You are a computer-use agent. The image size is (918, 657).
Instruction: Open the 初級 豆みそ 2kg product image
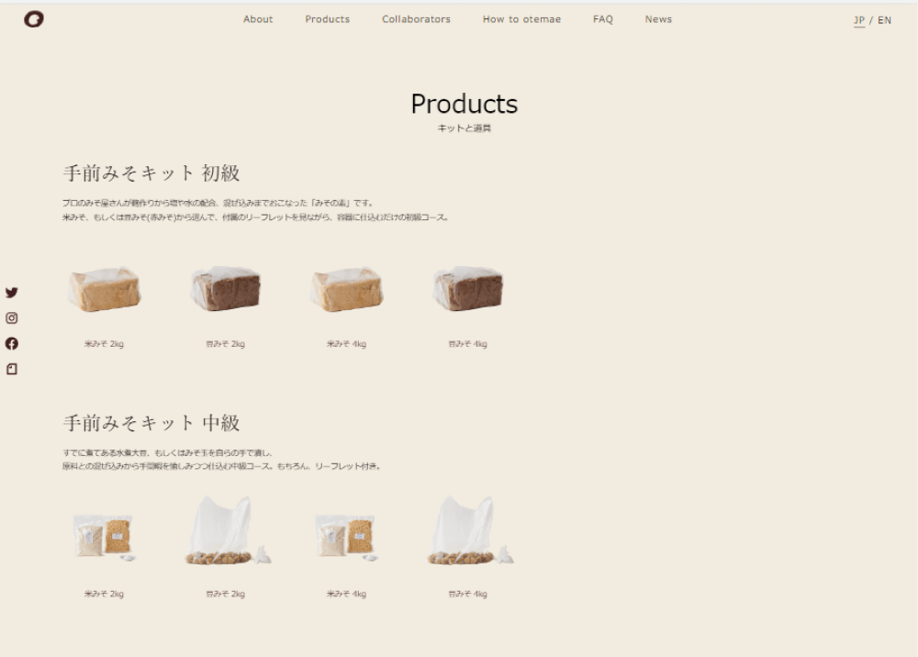(x=226, y=290)
